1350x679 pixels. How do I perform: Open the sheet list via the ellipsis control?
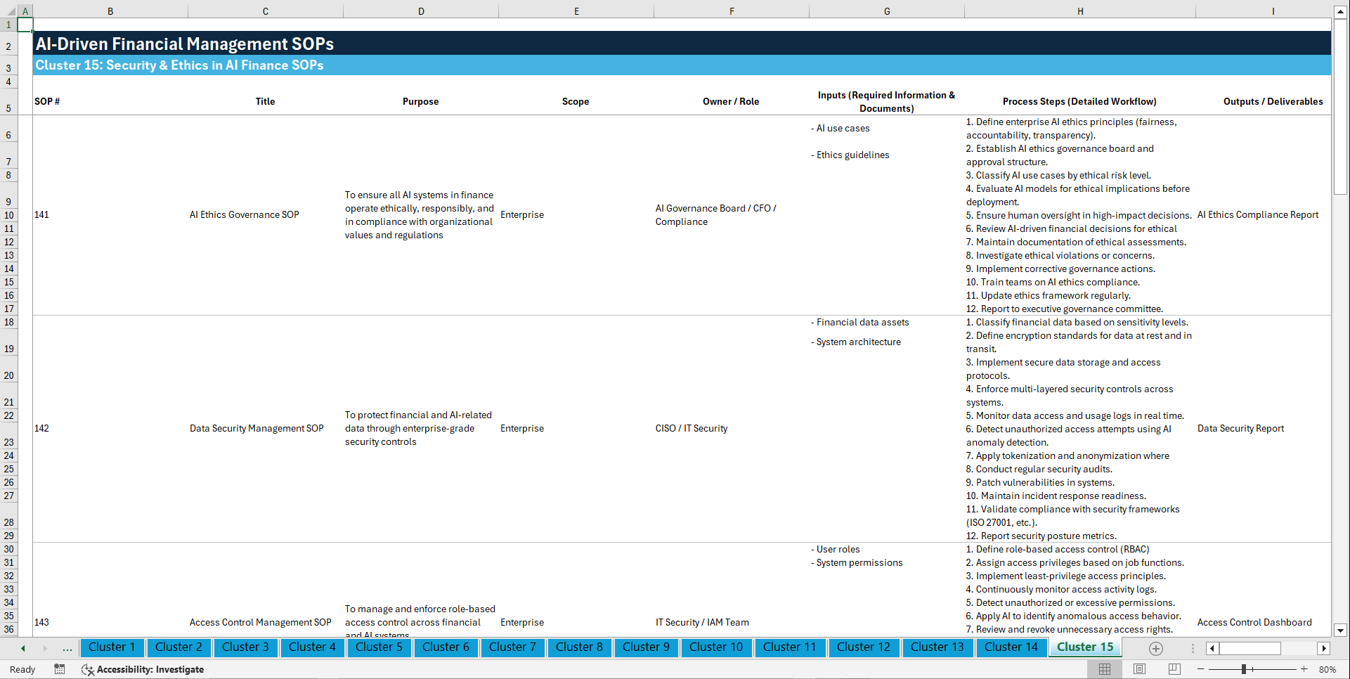pyautogui.click(x=67, y=648)
